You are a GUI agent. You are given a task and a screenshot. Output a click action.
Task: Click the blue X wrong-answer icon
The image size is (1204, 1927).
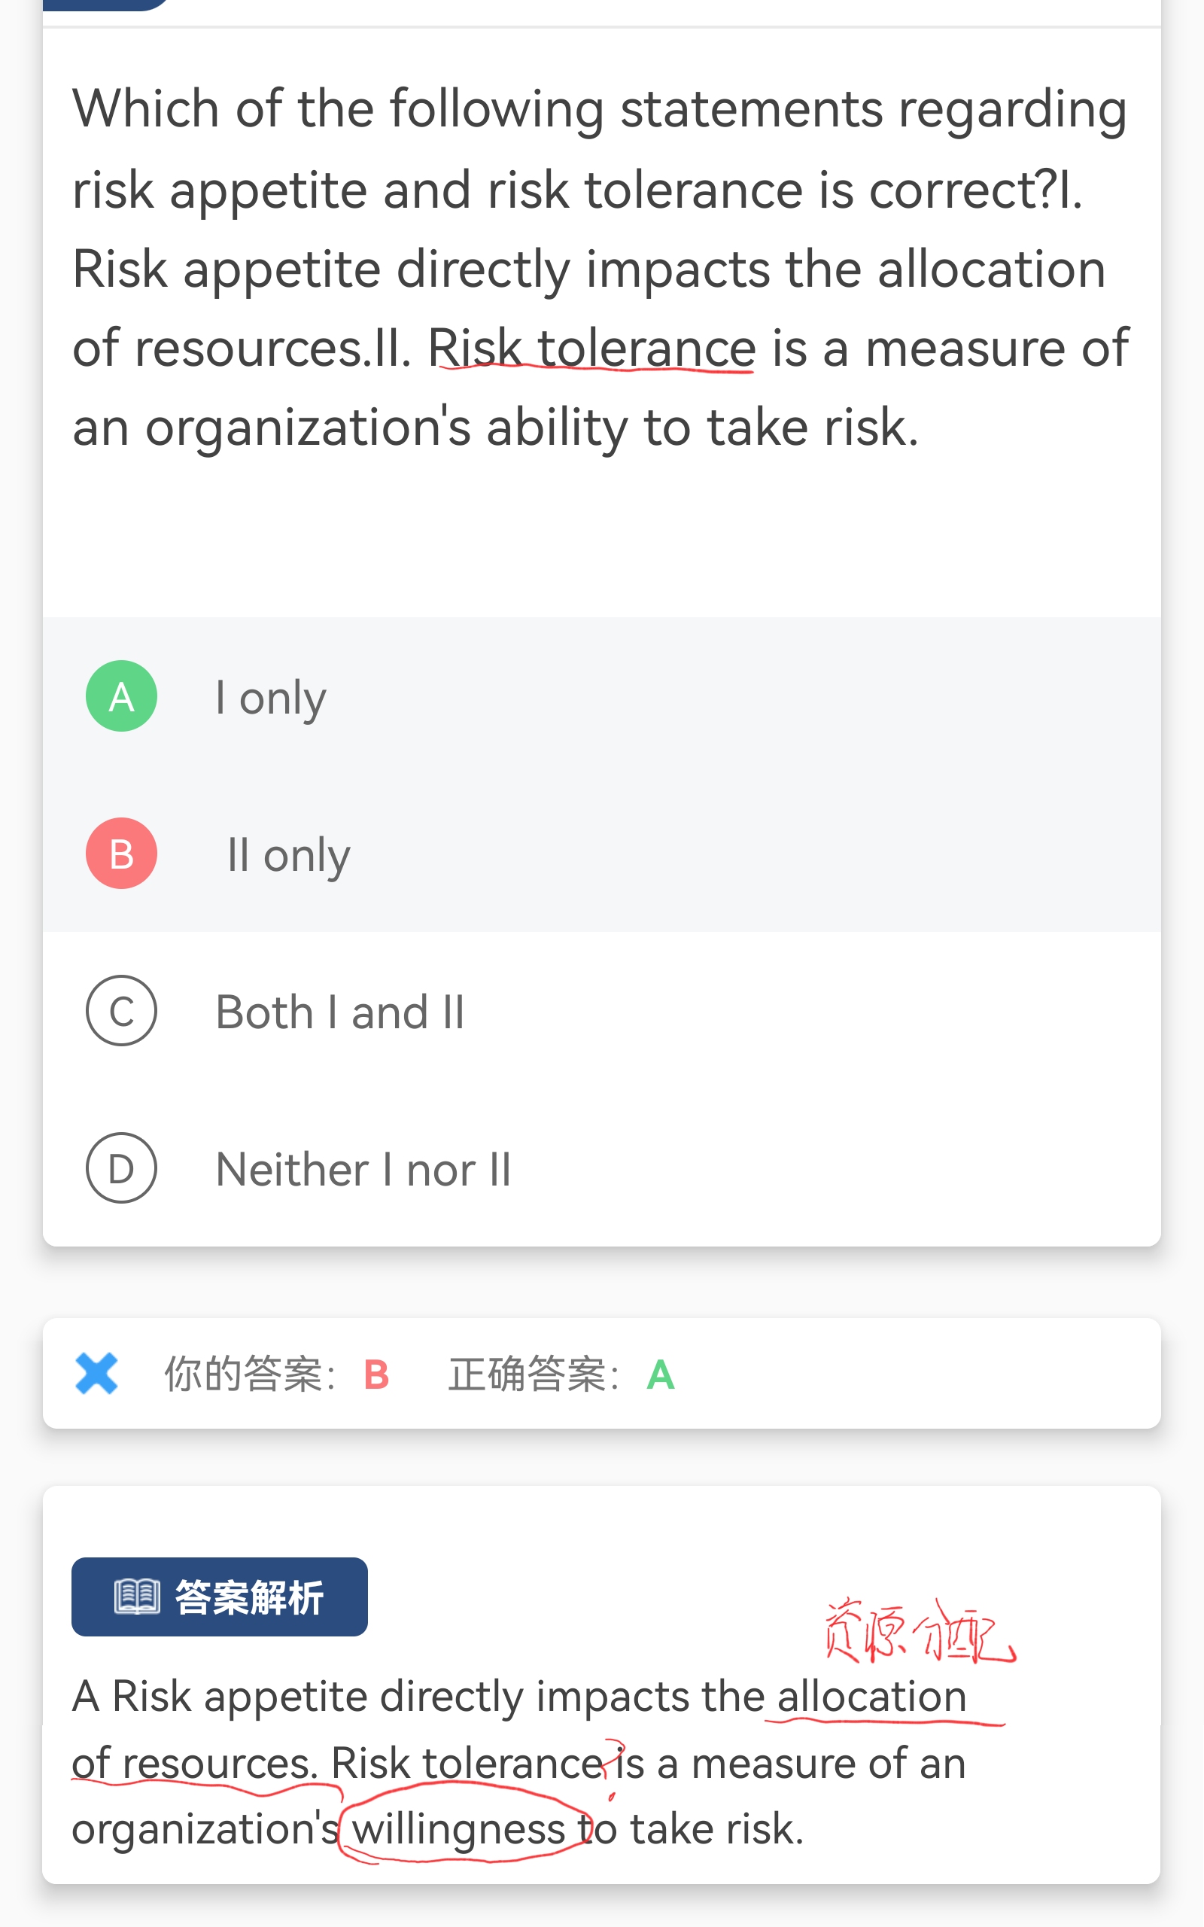tap(96, 1374)
